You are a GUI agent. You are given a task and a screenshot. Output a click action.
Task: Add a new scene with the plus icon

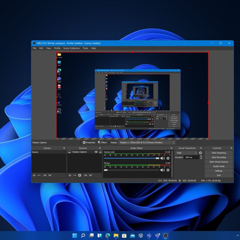pos(34,175)
